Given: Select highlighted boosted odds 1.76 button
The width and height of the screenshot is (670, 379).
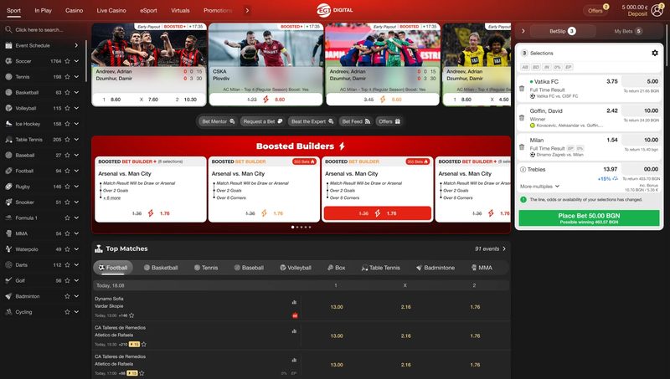Looking at the screenshot, I should click(x=378, y=213).
